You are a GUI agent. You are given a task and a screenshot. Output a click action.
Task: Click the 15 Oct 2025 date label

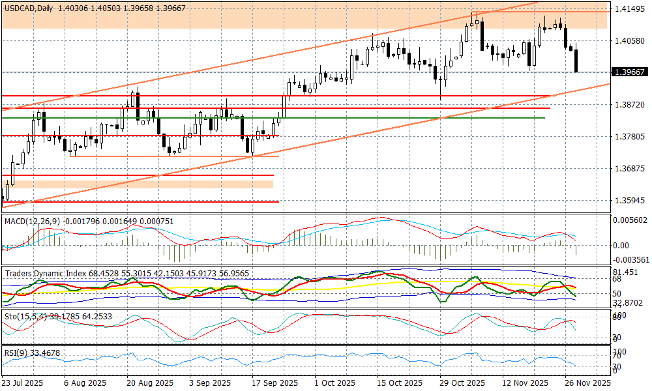398,383
